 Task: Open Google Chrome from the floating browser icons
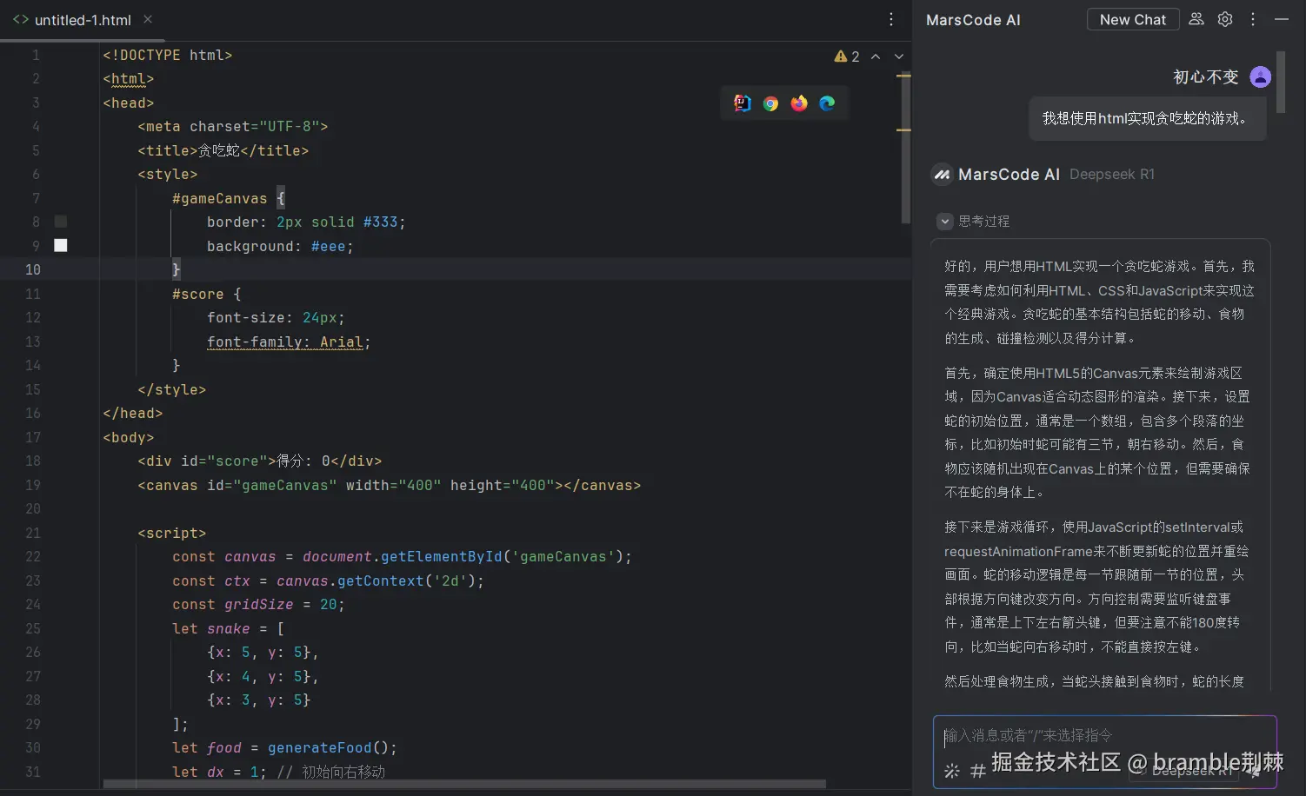(x=770, y=103)
